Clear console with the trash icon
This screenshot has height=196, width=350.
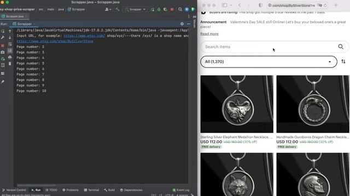click(10, 64)
